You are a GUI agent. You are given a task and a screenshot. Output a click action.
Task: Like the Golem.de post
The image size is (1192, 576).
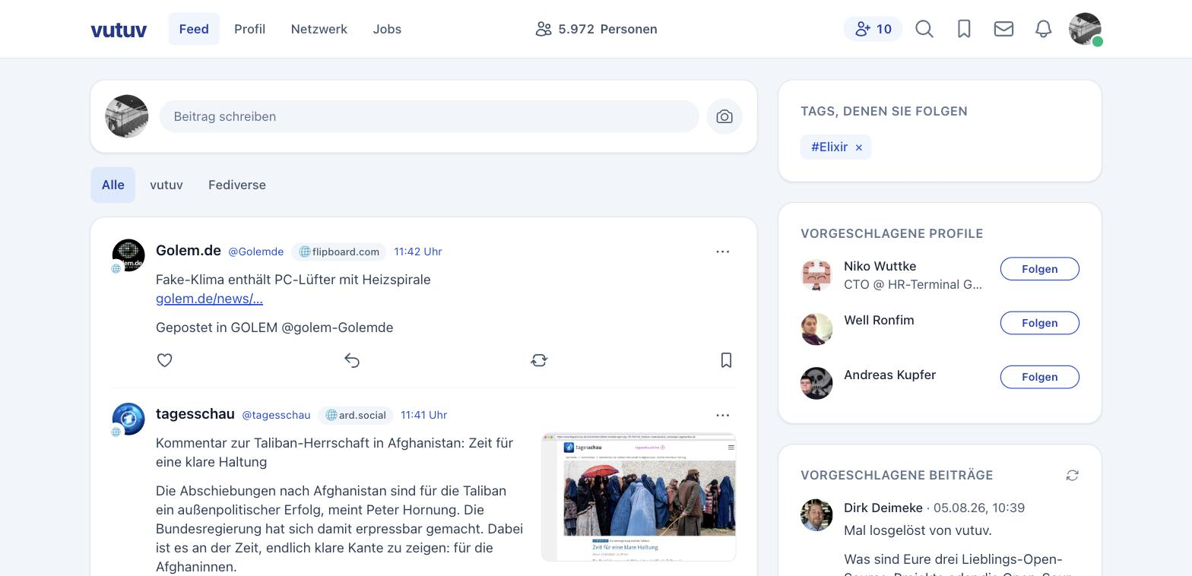[x=164, y=360]
